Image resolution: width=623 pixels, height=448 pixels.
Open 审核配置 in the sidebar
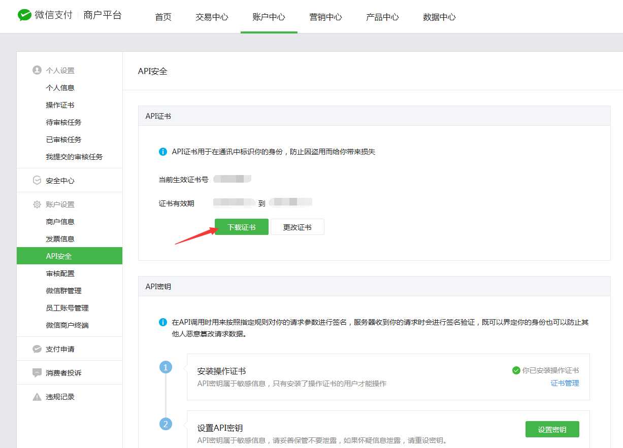[60, 273]
